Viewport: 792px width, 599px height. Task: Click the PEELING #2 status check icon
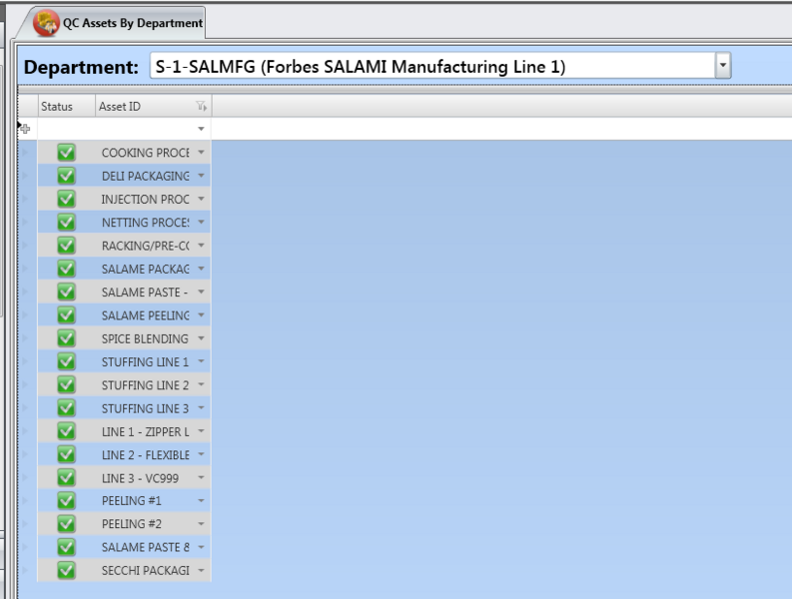[x=66, y=524]
